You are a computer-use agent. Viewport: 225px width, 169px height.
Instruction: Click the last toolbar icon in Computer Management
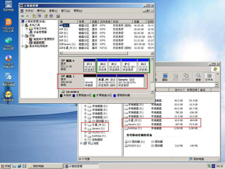[58, 16]
